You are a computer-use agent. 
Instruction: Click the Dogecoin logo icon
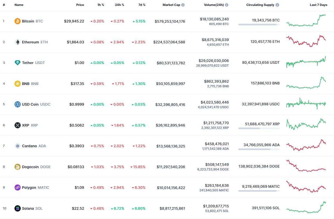(17, 167)
